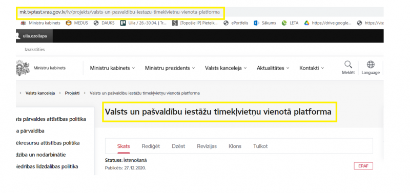Click the Izrakstīties logout link

click(x=34, y=49)
